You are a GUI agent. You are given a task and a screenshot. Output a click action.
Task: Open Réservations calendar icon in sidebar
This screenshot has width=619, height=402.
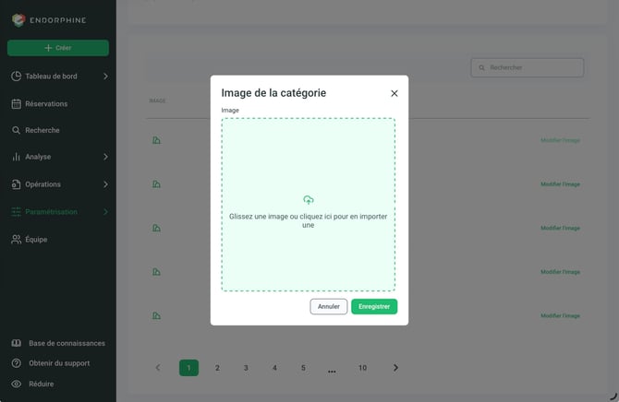(17, 104)
